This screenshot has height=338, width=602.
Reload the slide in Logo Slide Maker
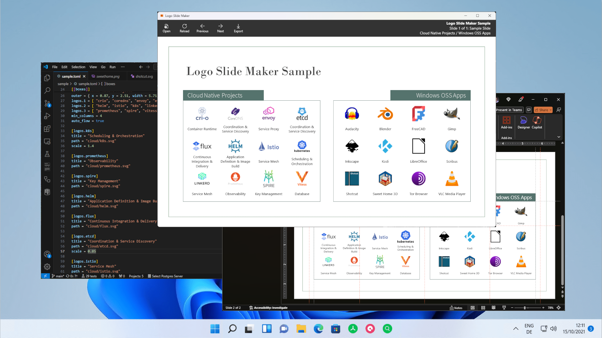184,28
